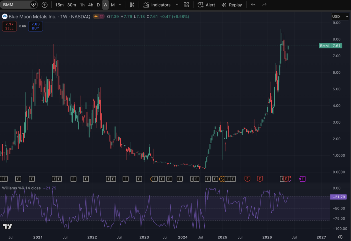Click the plus icon to compare symbols
Image resolution: width=351 pixels, height=241 pixels.
point(45,5)
